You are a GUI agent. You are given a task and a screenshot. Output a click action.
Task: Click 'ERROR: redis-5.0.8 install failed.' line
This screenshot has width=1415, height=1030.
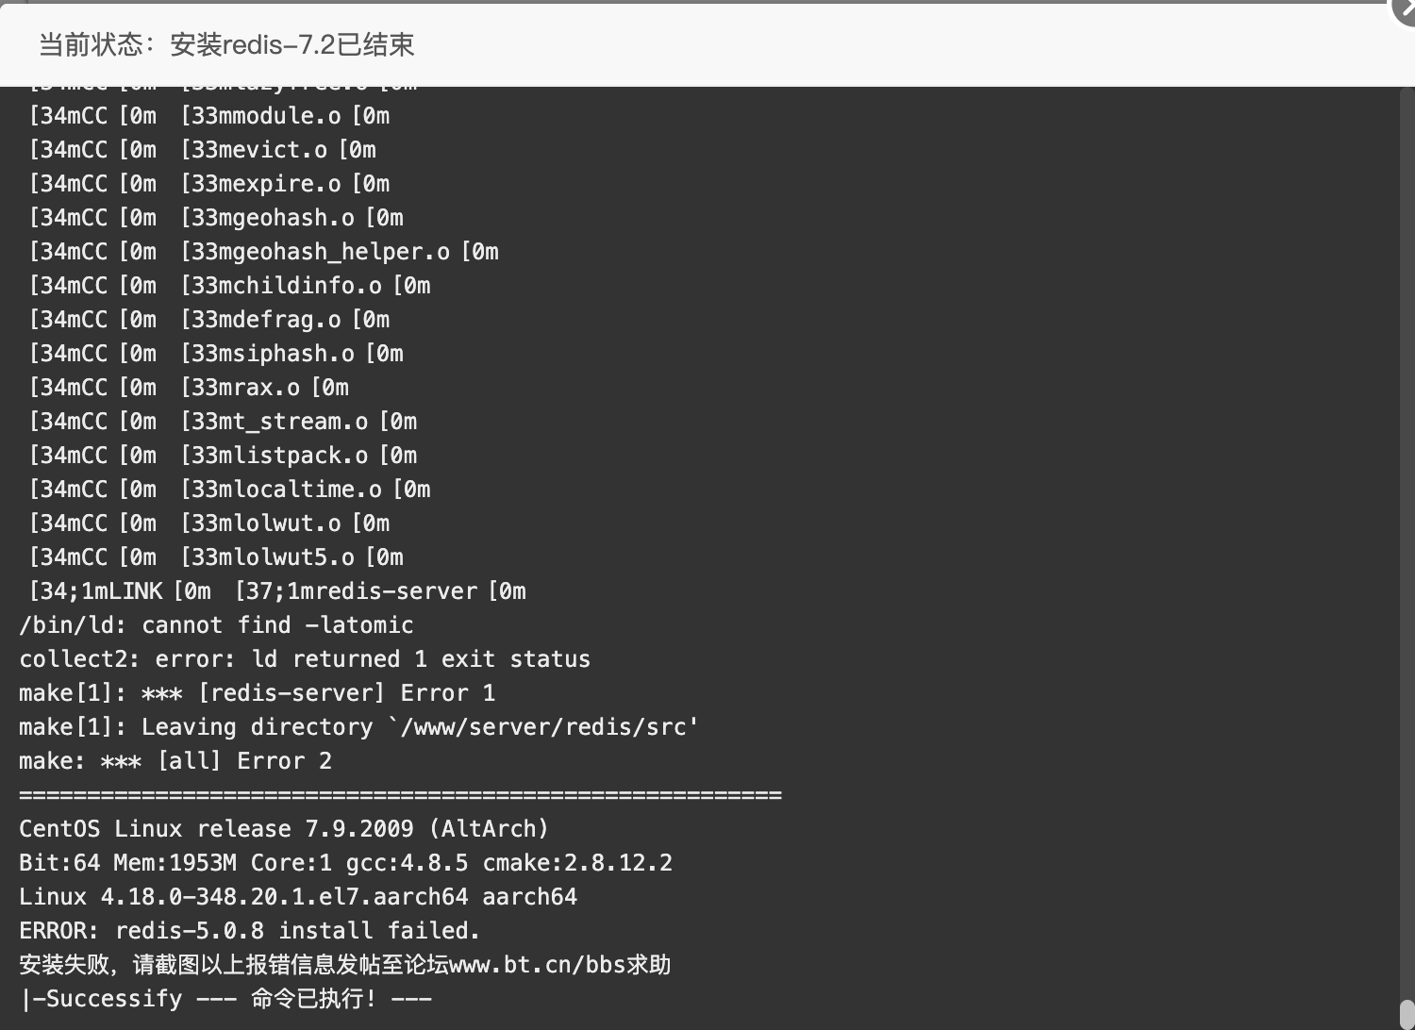pyautogui.click(x=250, y=930)
